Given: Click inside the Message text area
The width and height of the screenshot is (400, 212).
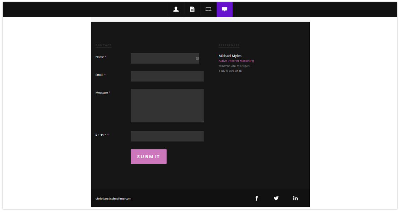Looking at the screenshot, I should 167,106.
